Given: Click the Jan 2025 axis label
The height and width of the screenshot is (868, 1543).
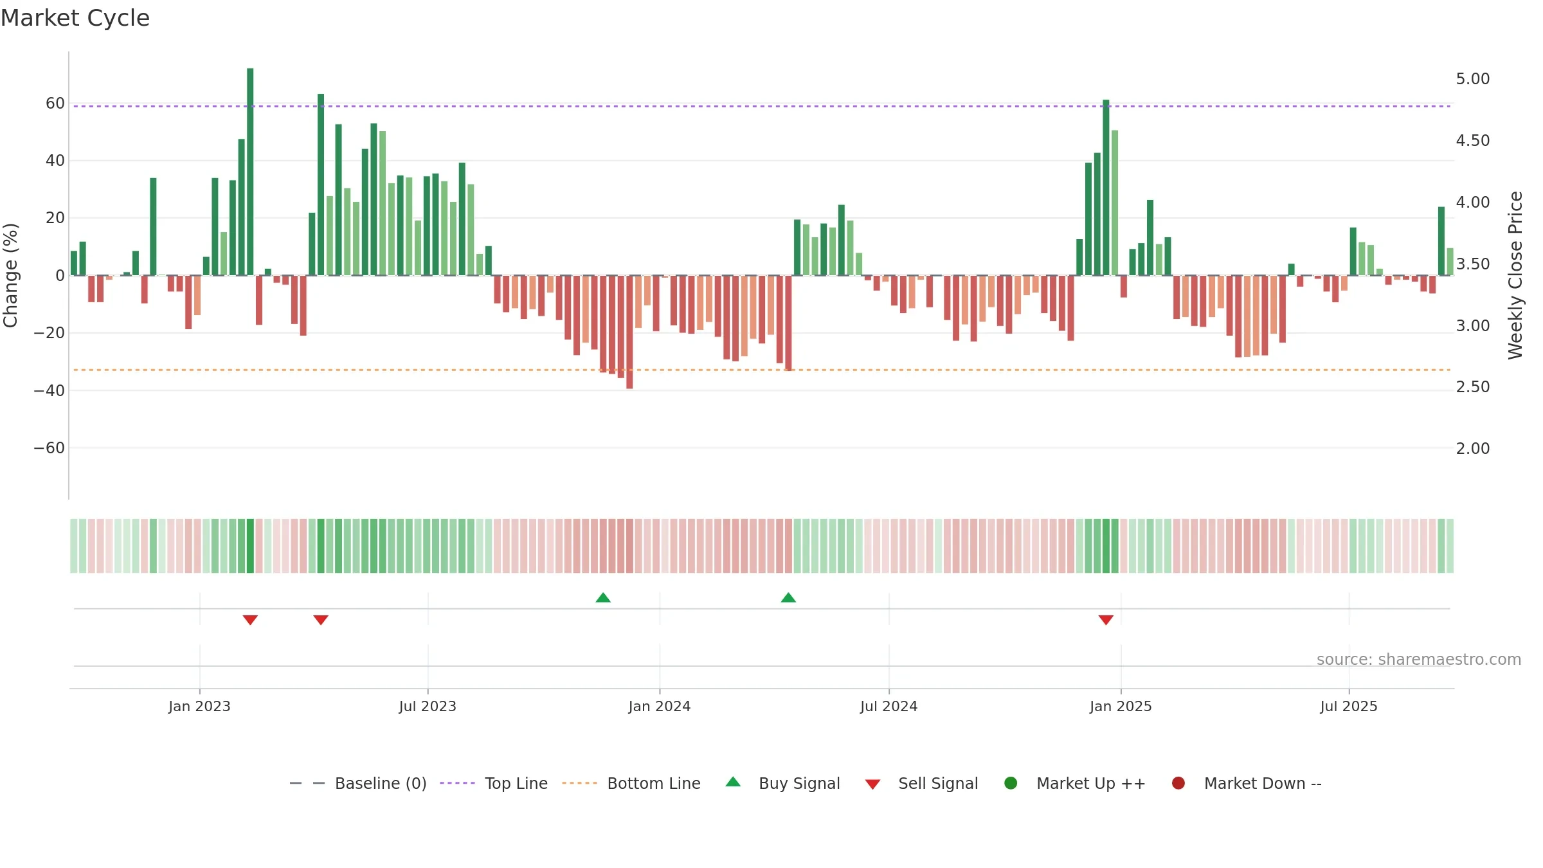Looking at the screenshot, I should pyautogui.click(x=1121, y=707).
